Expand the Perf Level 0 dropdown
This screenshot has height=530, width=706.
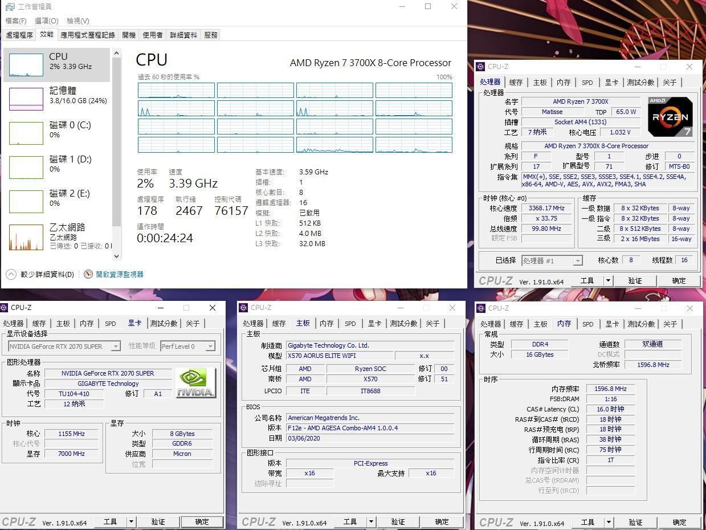(210, 346)
